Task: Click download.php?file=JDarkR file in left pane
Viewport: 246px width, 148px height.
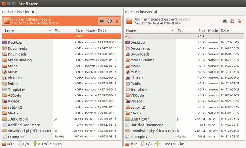Action: (x=30, y=131)
